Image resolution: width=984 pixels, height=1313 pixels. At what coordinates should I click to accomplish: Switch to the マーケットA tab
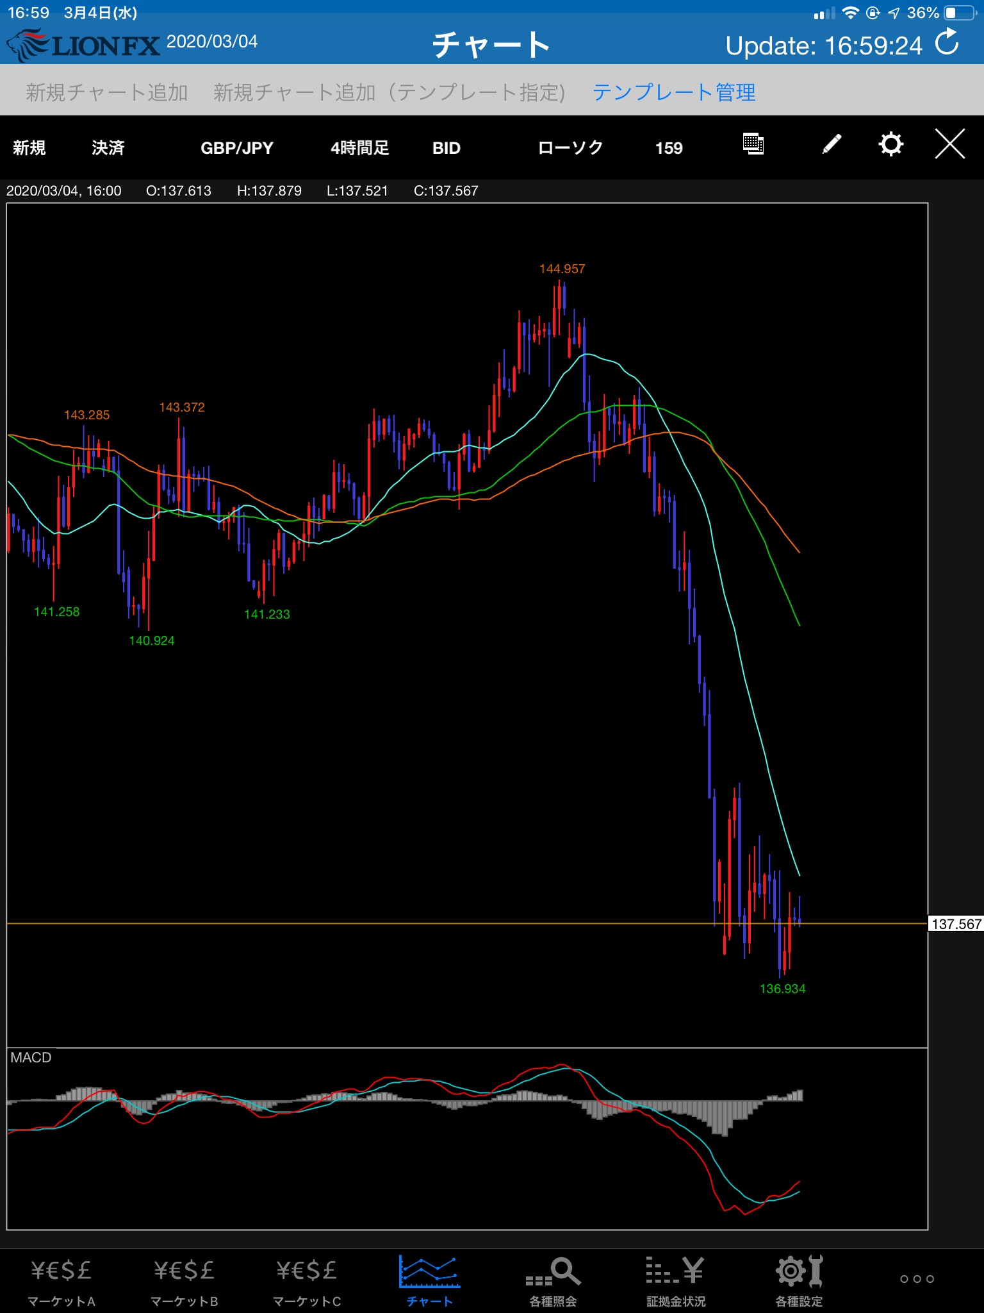tap(61, 1280)
